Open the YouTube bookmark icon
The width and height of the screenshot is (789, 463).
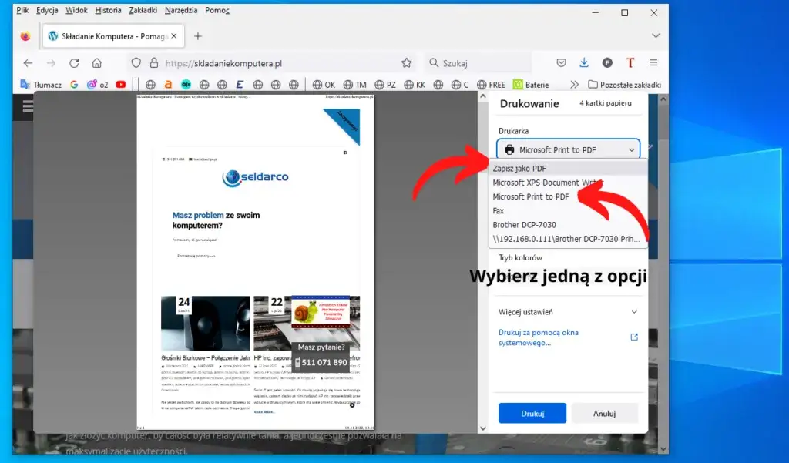click(120, 84)
